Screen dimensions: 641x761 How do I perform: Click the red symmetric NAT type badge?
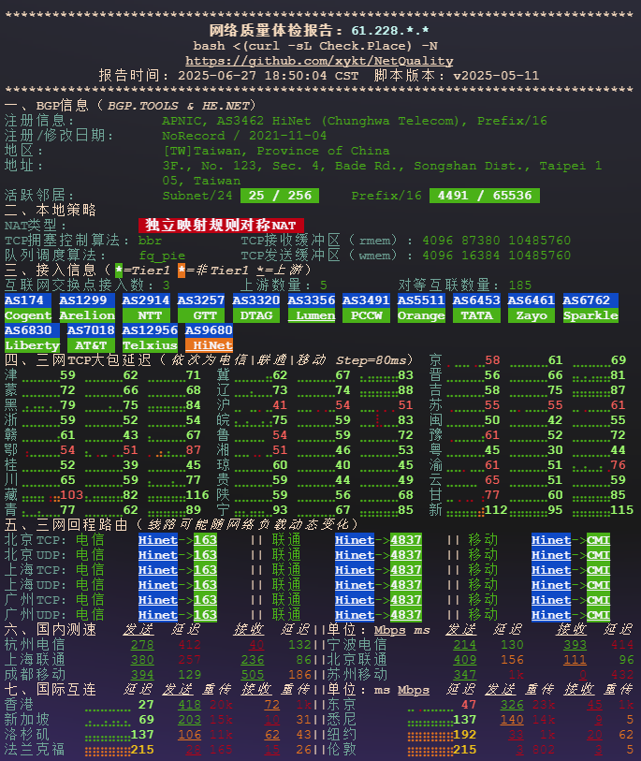(x=221, y=226)
